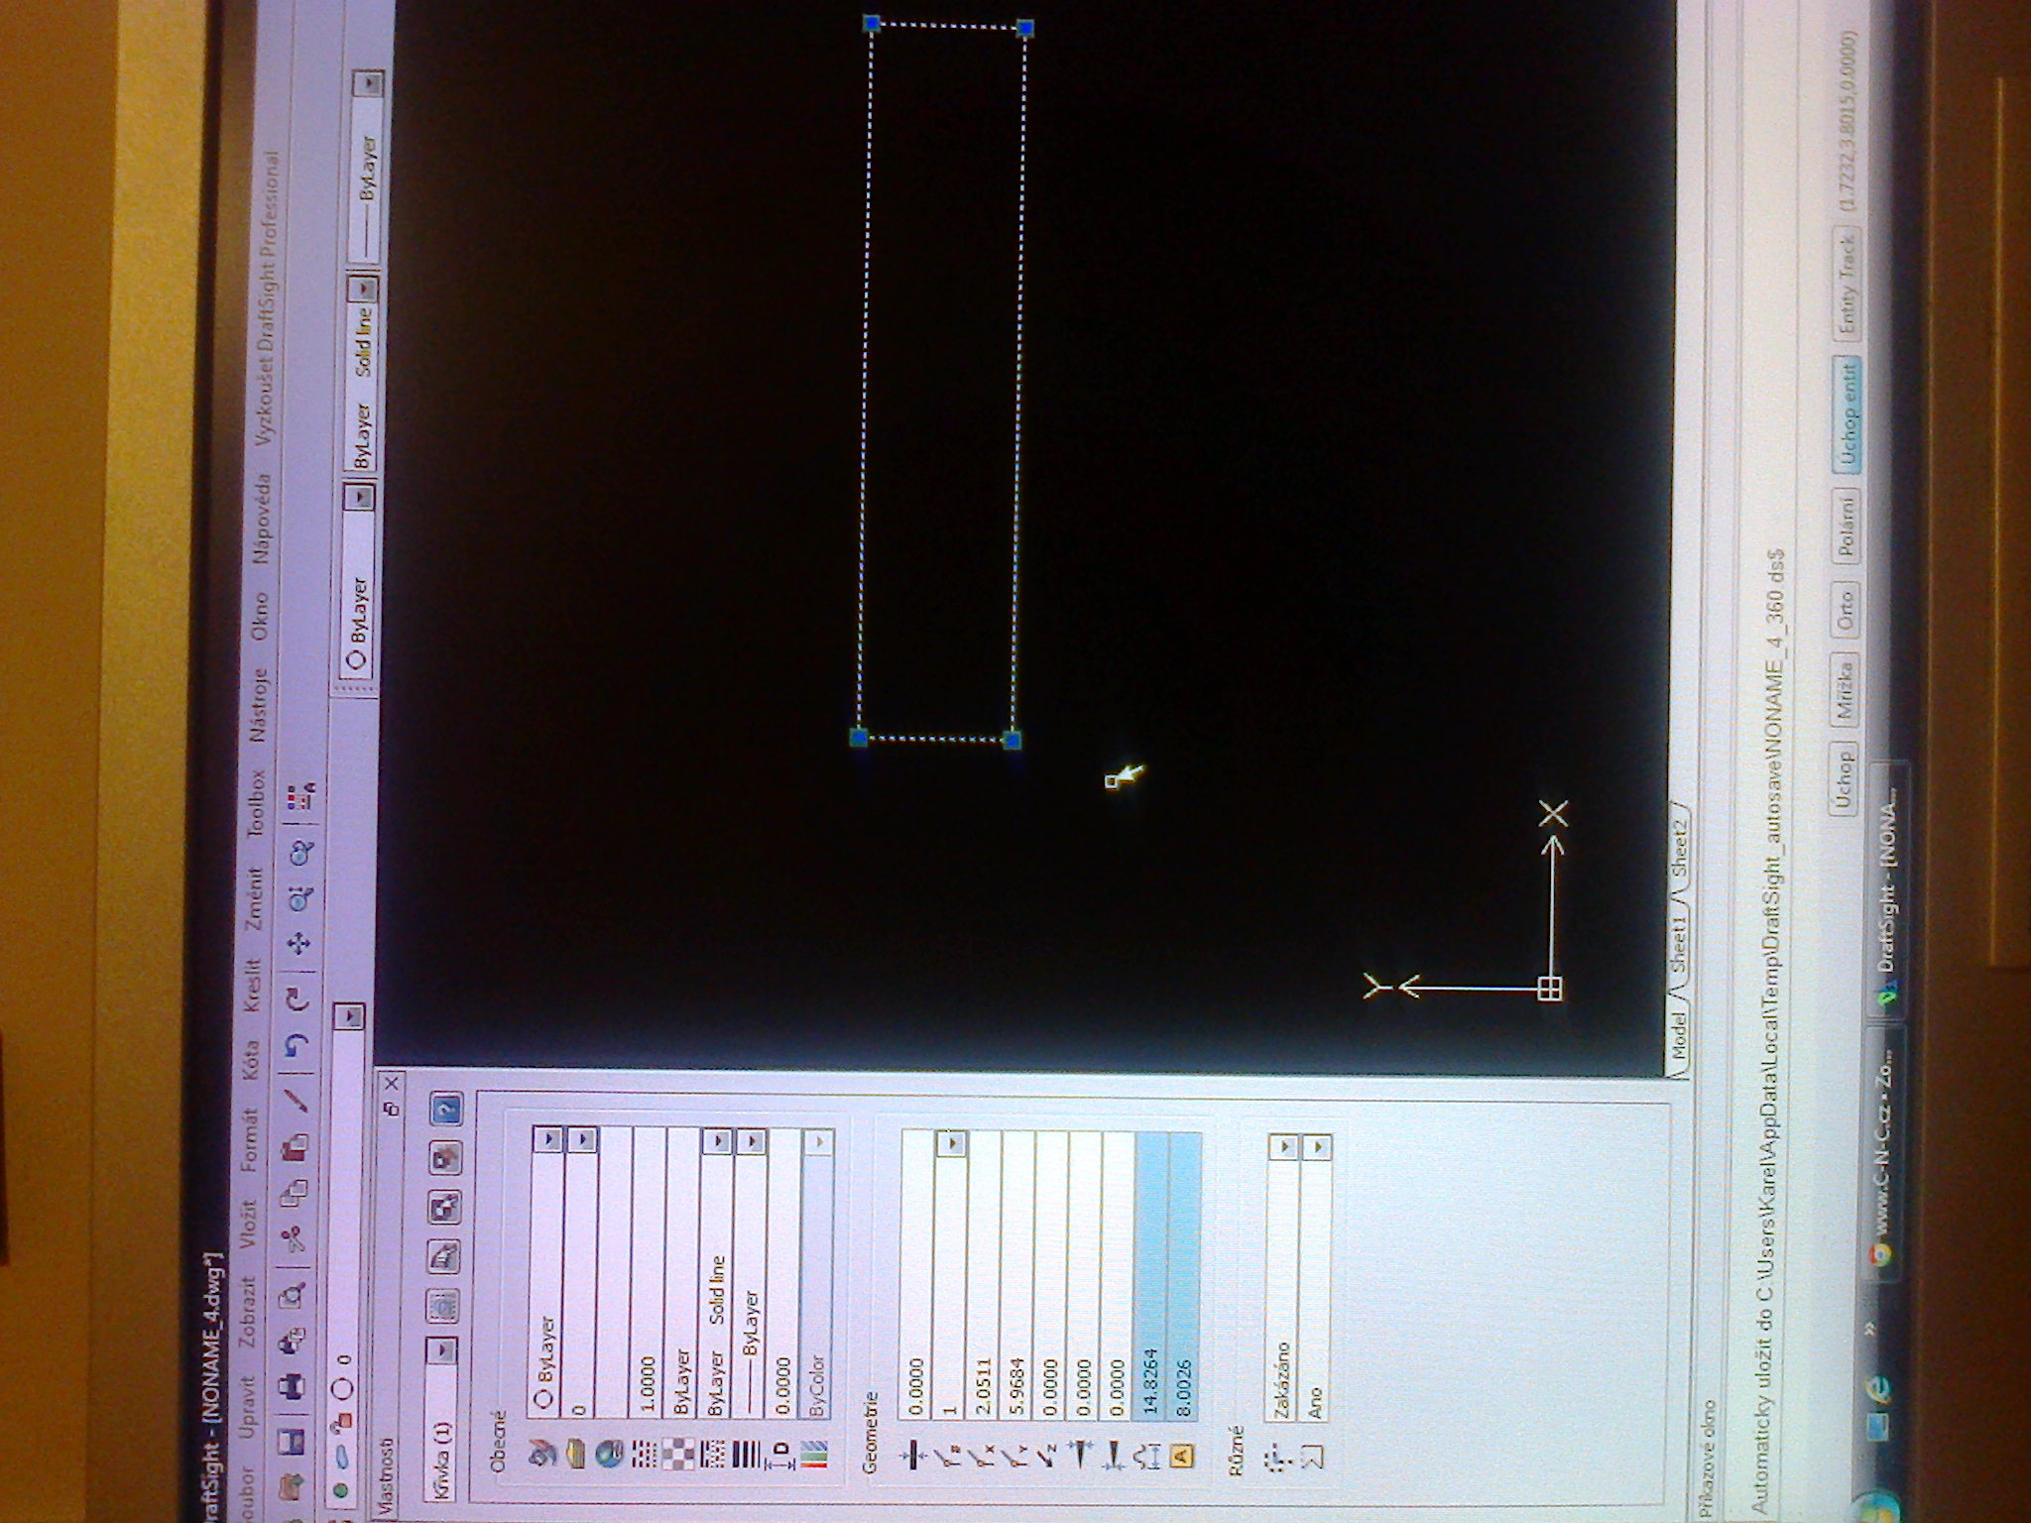This screenshot has height=1523, width=2031.
Task: Click the ByLayer color field in Obecné
Action: [x=546, y=1348]
